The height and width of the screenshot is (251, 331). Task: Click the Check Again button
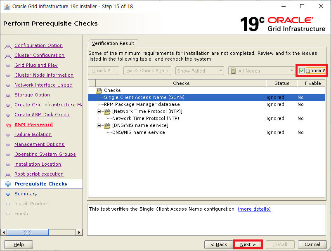tap(104, 70)
